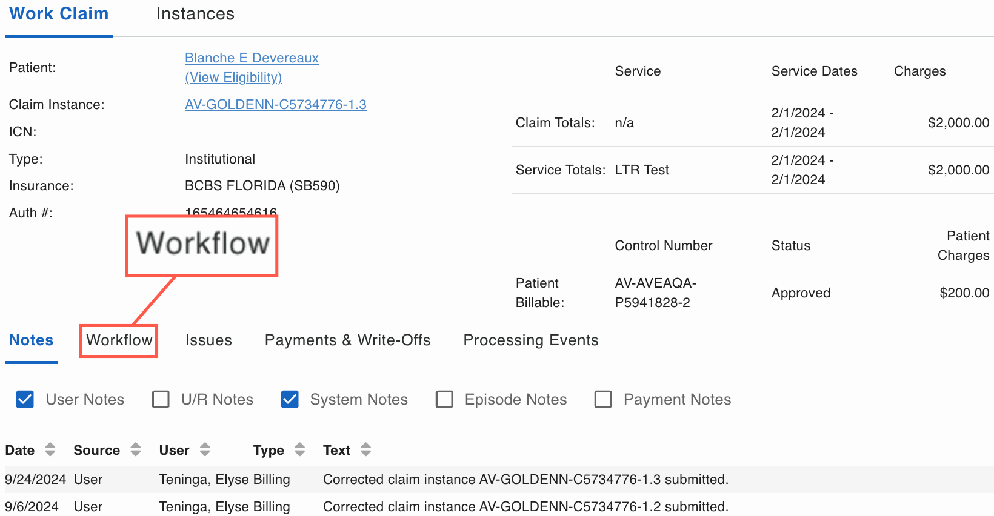994x516 pixels.
Task: Open the Issues tab
Action: coord(208,340)
